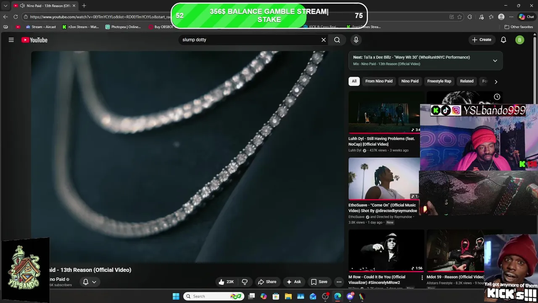Open the 'Other favorites' folder
Screen dimensions: 538x303
(519, 27)
